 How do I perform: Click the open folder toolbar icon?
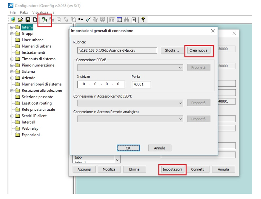click(20, 20)
